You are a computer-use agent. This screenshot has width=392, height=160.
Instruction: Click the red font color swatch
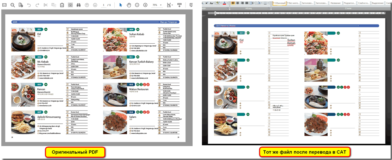tap(224, 3)
